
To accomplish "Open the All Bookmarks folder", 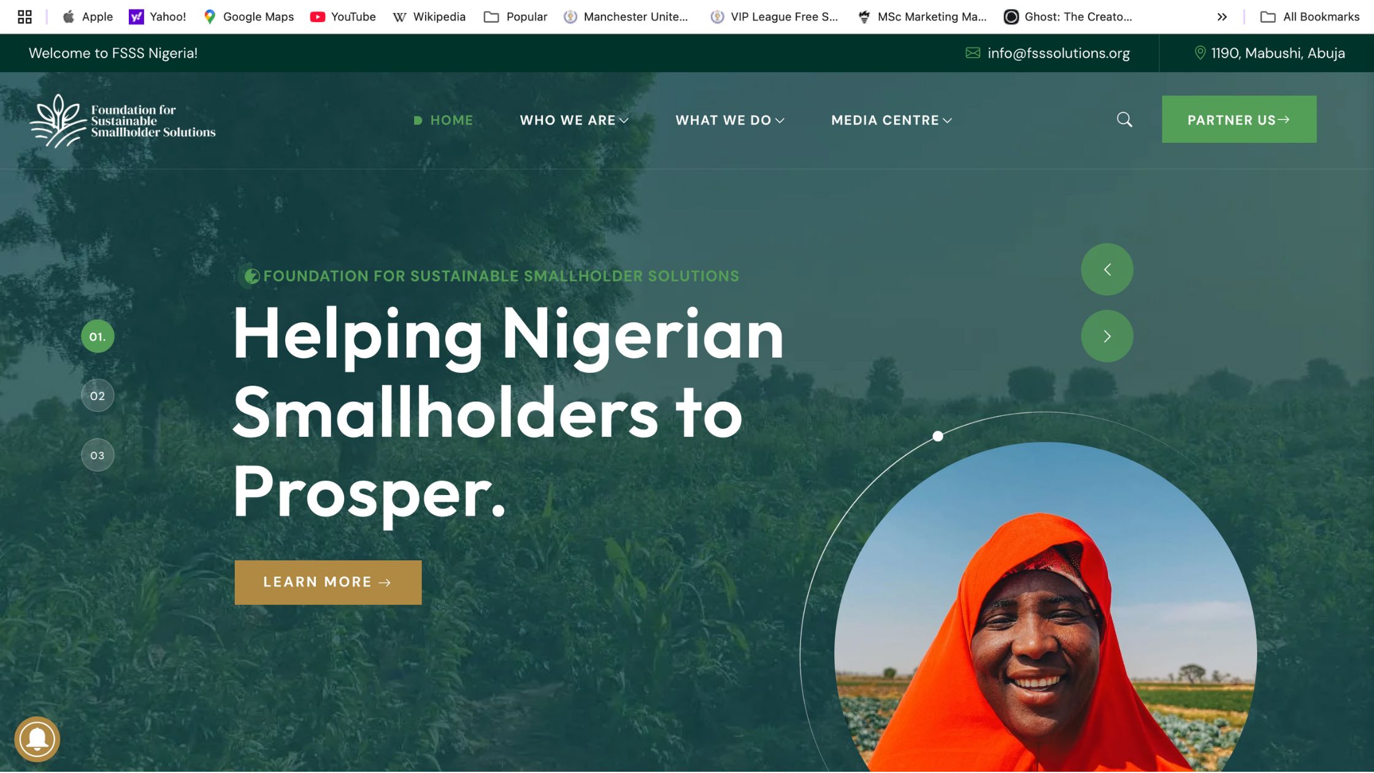I will coord(1310,17).
